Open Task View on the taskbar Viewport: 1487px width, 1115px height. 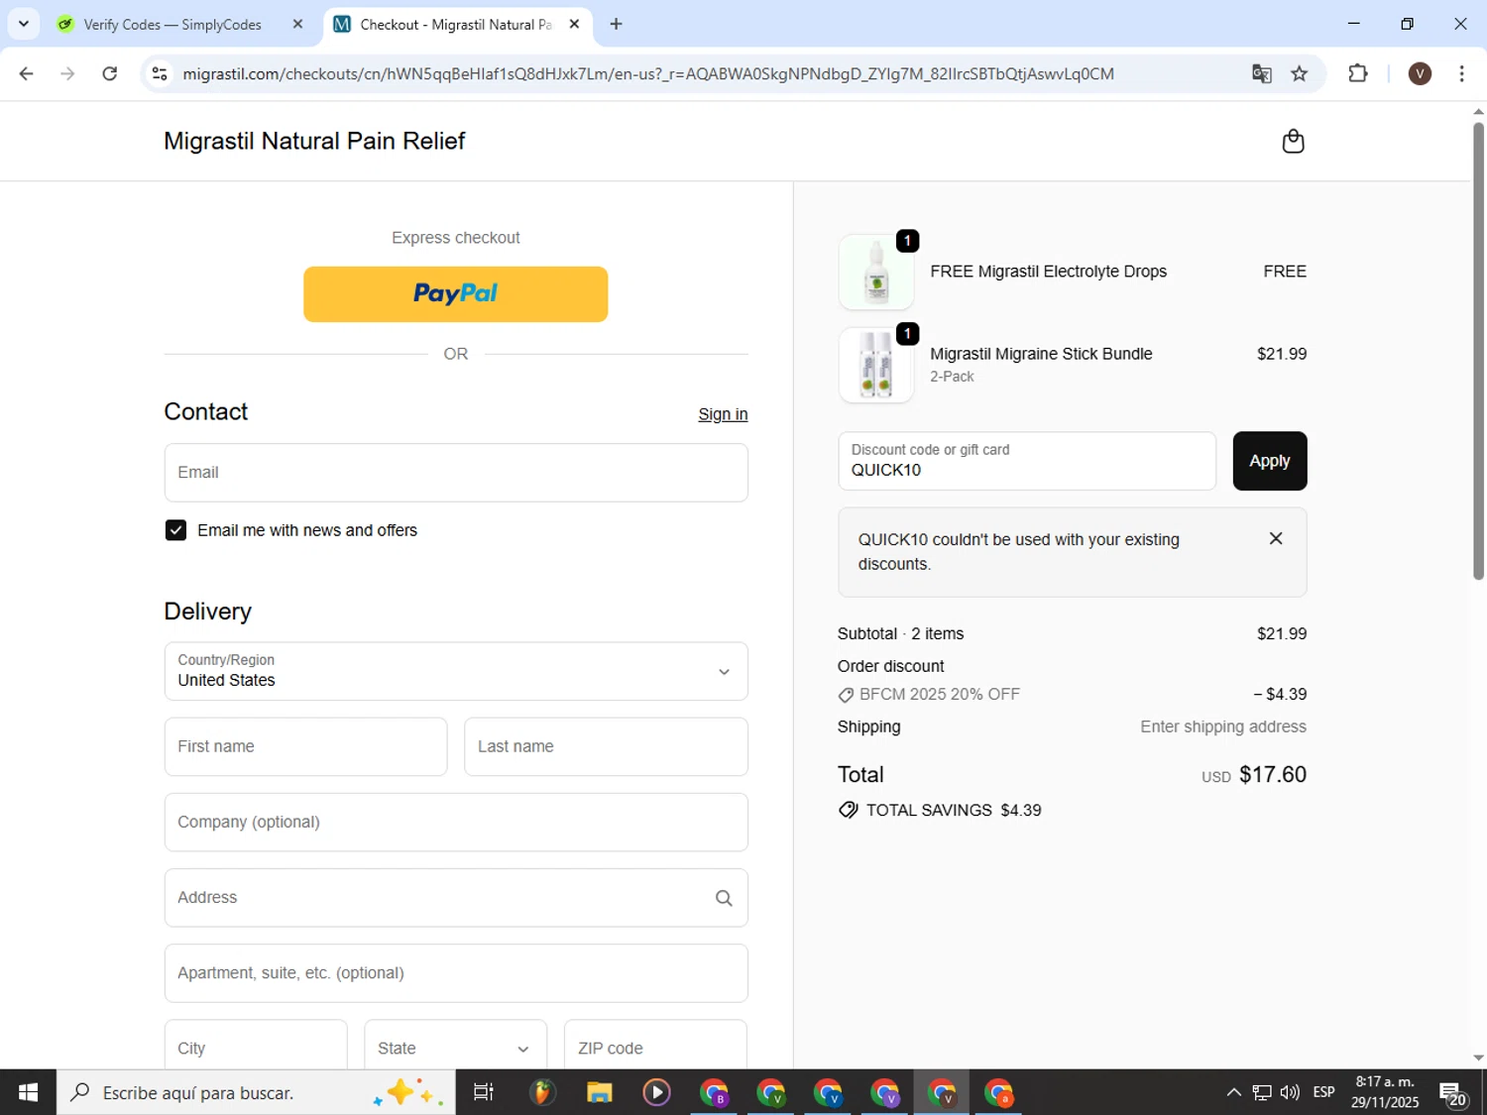click(484, 1092)
